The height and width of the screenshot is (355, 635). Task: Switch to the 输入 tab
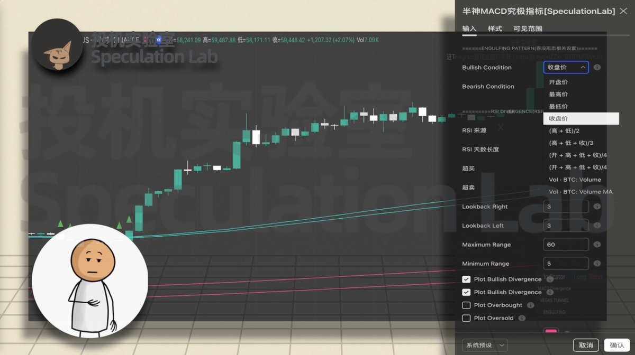469,29
